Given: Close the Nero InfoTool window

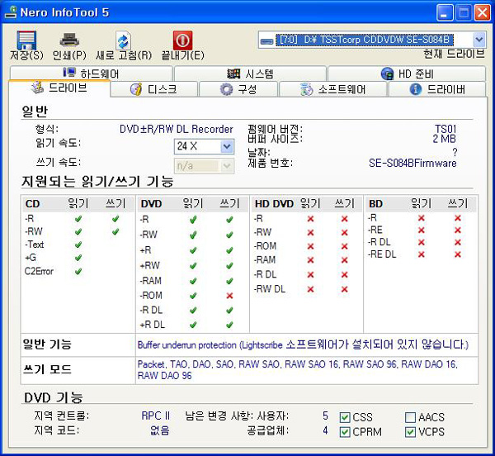Looking at the screenshot, I should pyautogui.click(x=483, y=13).
